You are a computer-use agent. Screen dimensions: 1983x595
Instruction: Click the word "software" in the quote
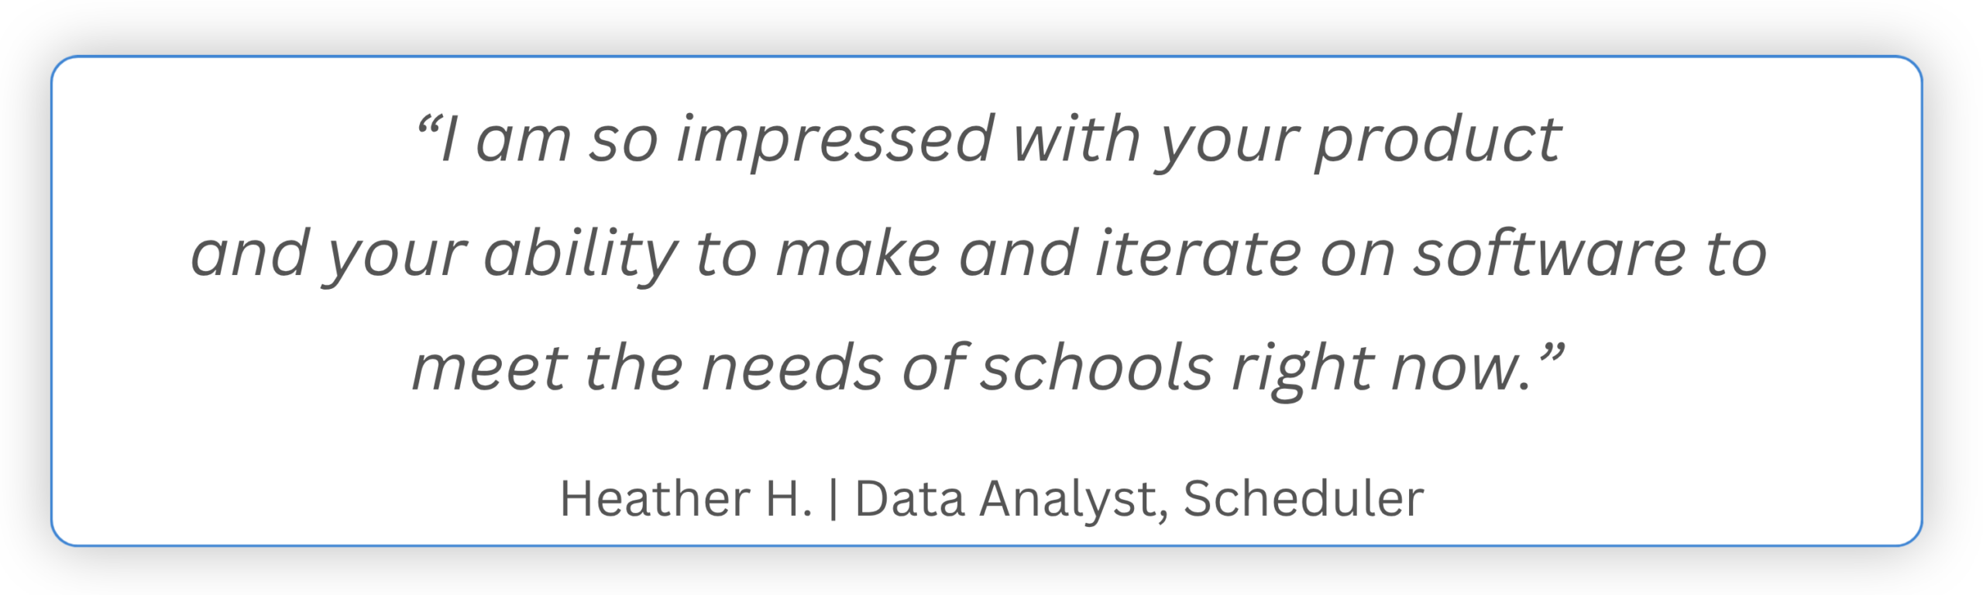tap(1549, 253)
